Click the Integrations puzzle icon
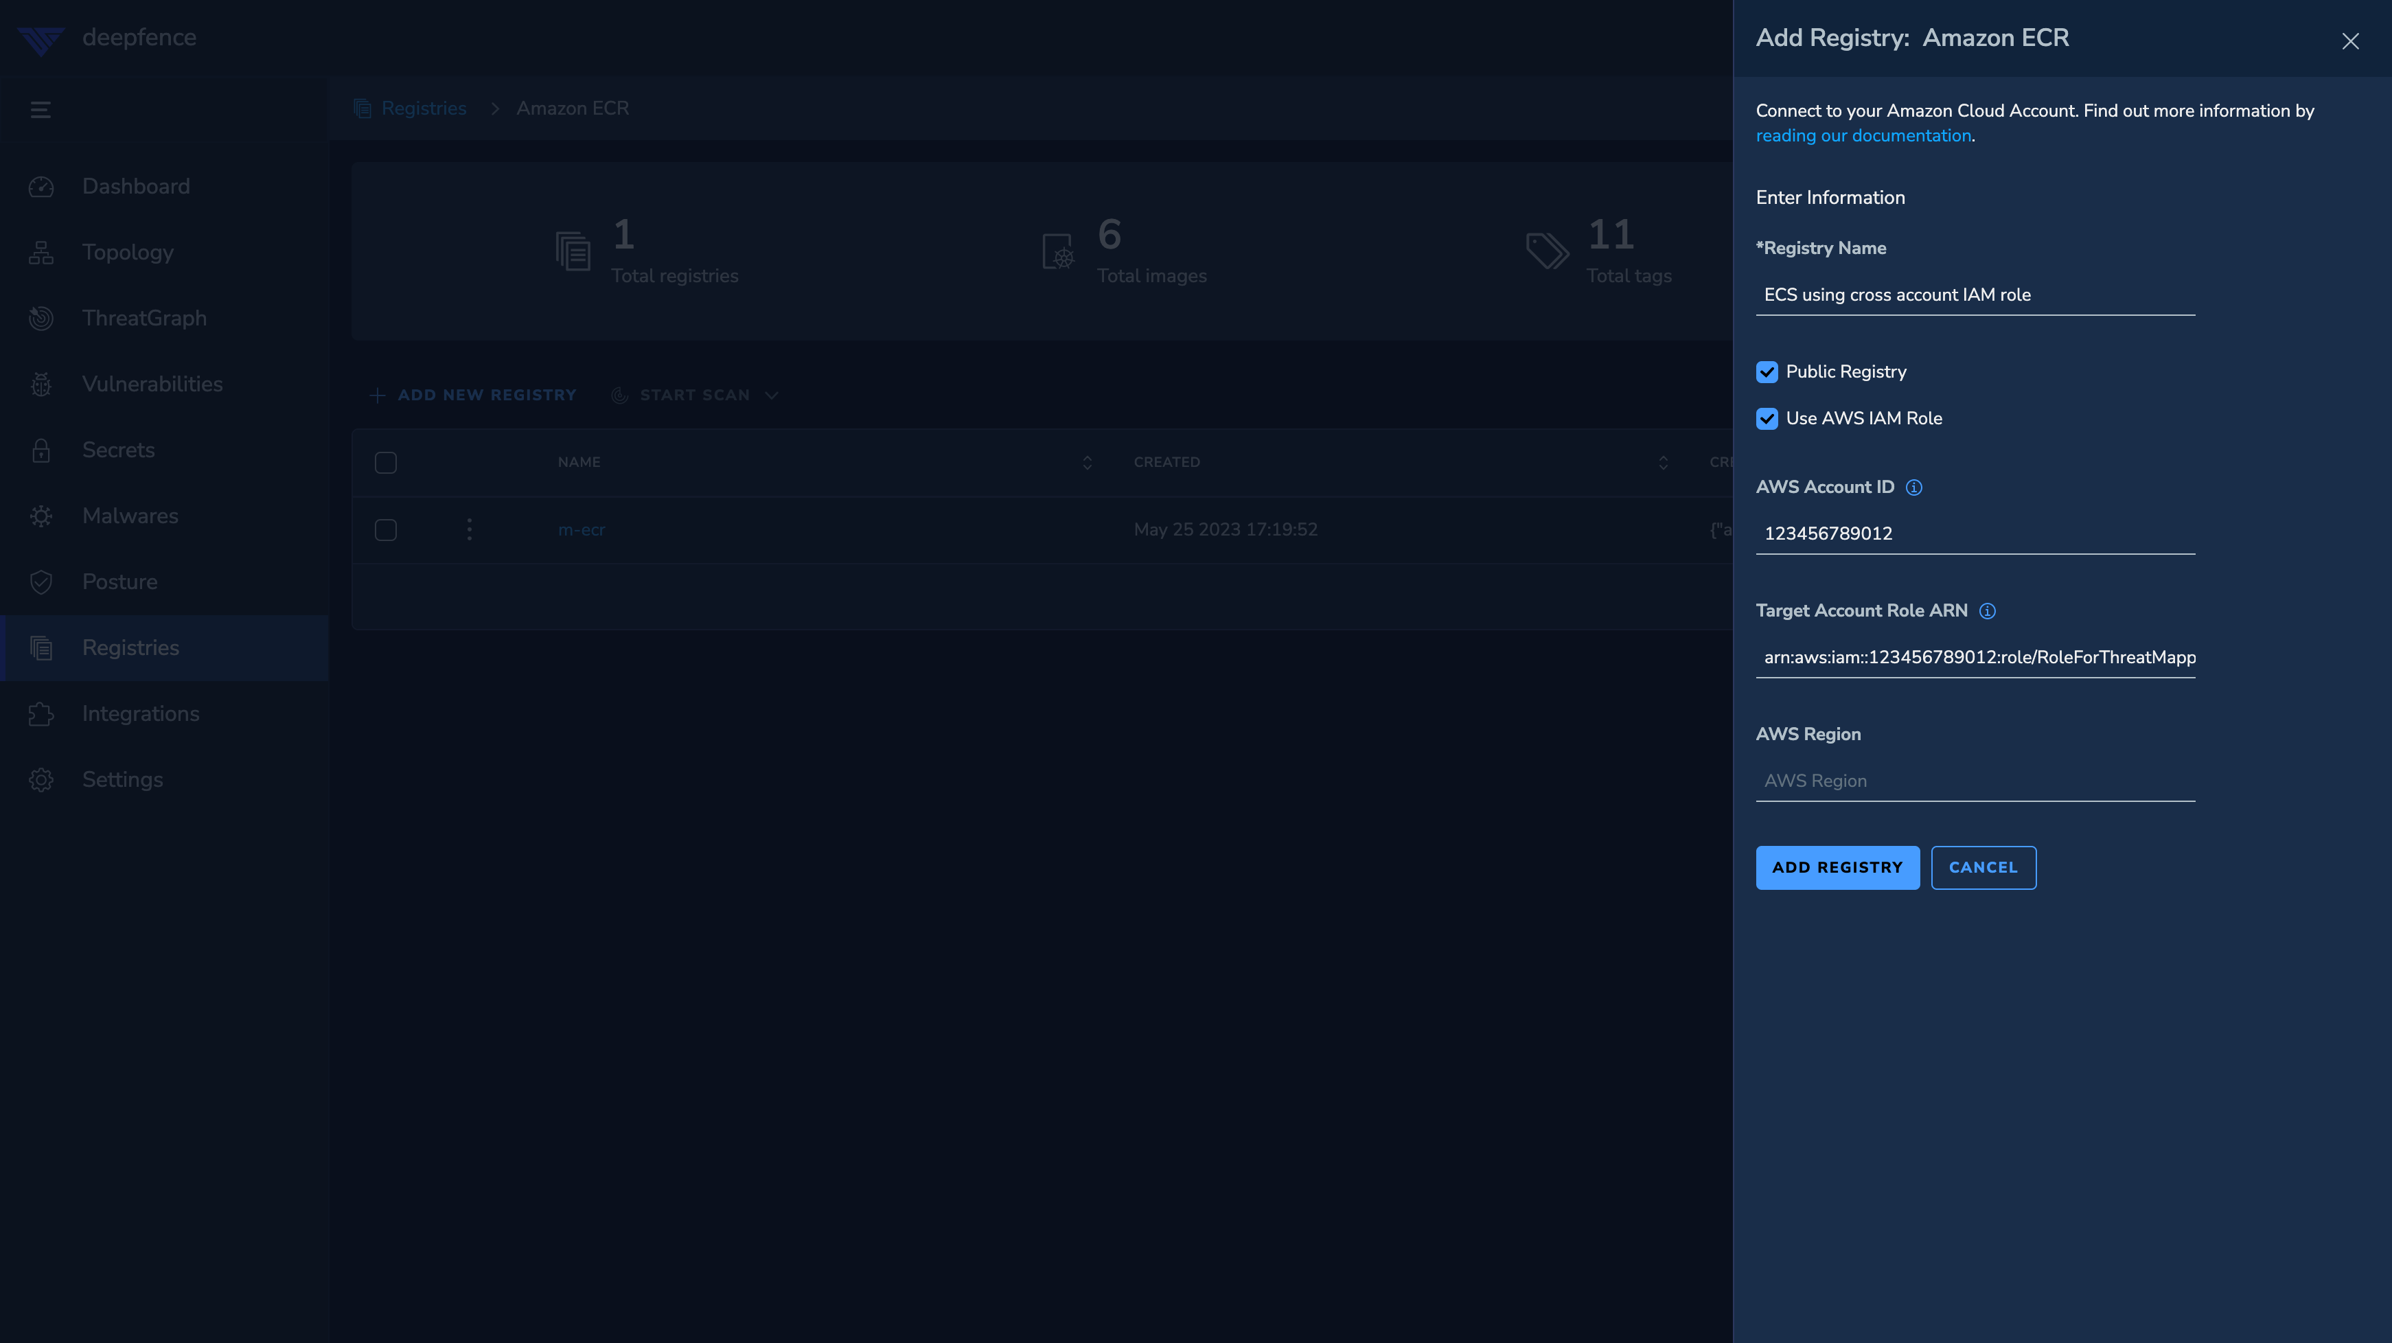Viewport: 2392px width, 1343px height. point(41,714)
